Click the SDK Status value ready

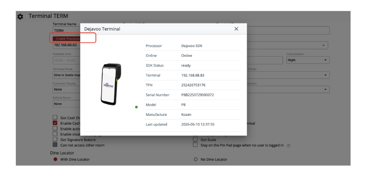point(186,66)
